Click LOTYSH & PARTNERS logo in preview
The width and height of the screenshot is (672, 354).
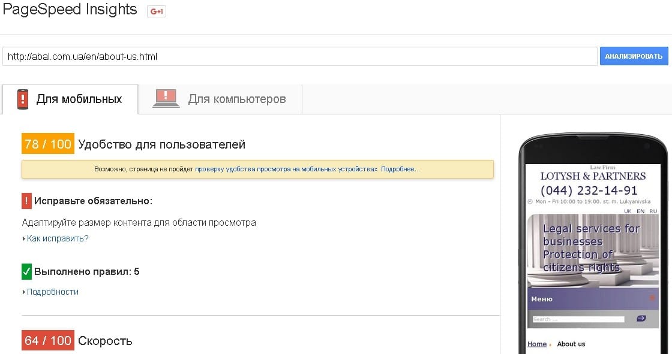point(593,176)
